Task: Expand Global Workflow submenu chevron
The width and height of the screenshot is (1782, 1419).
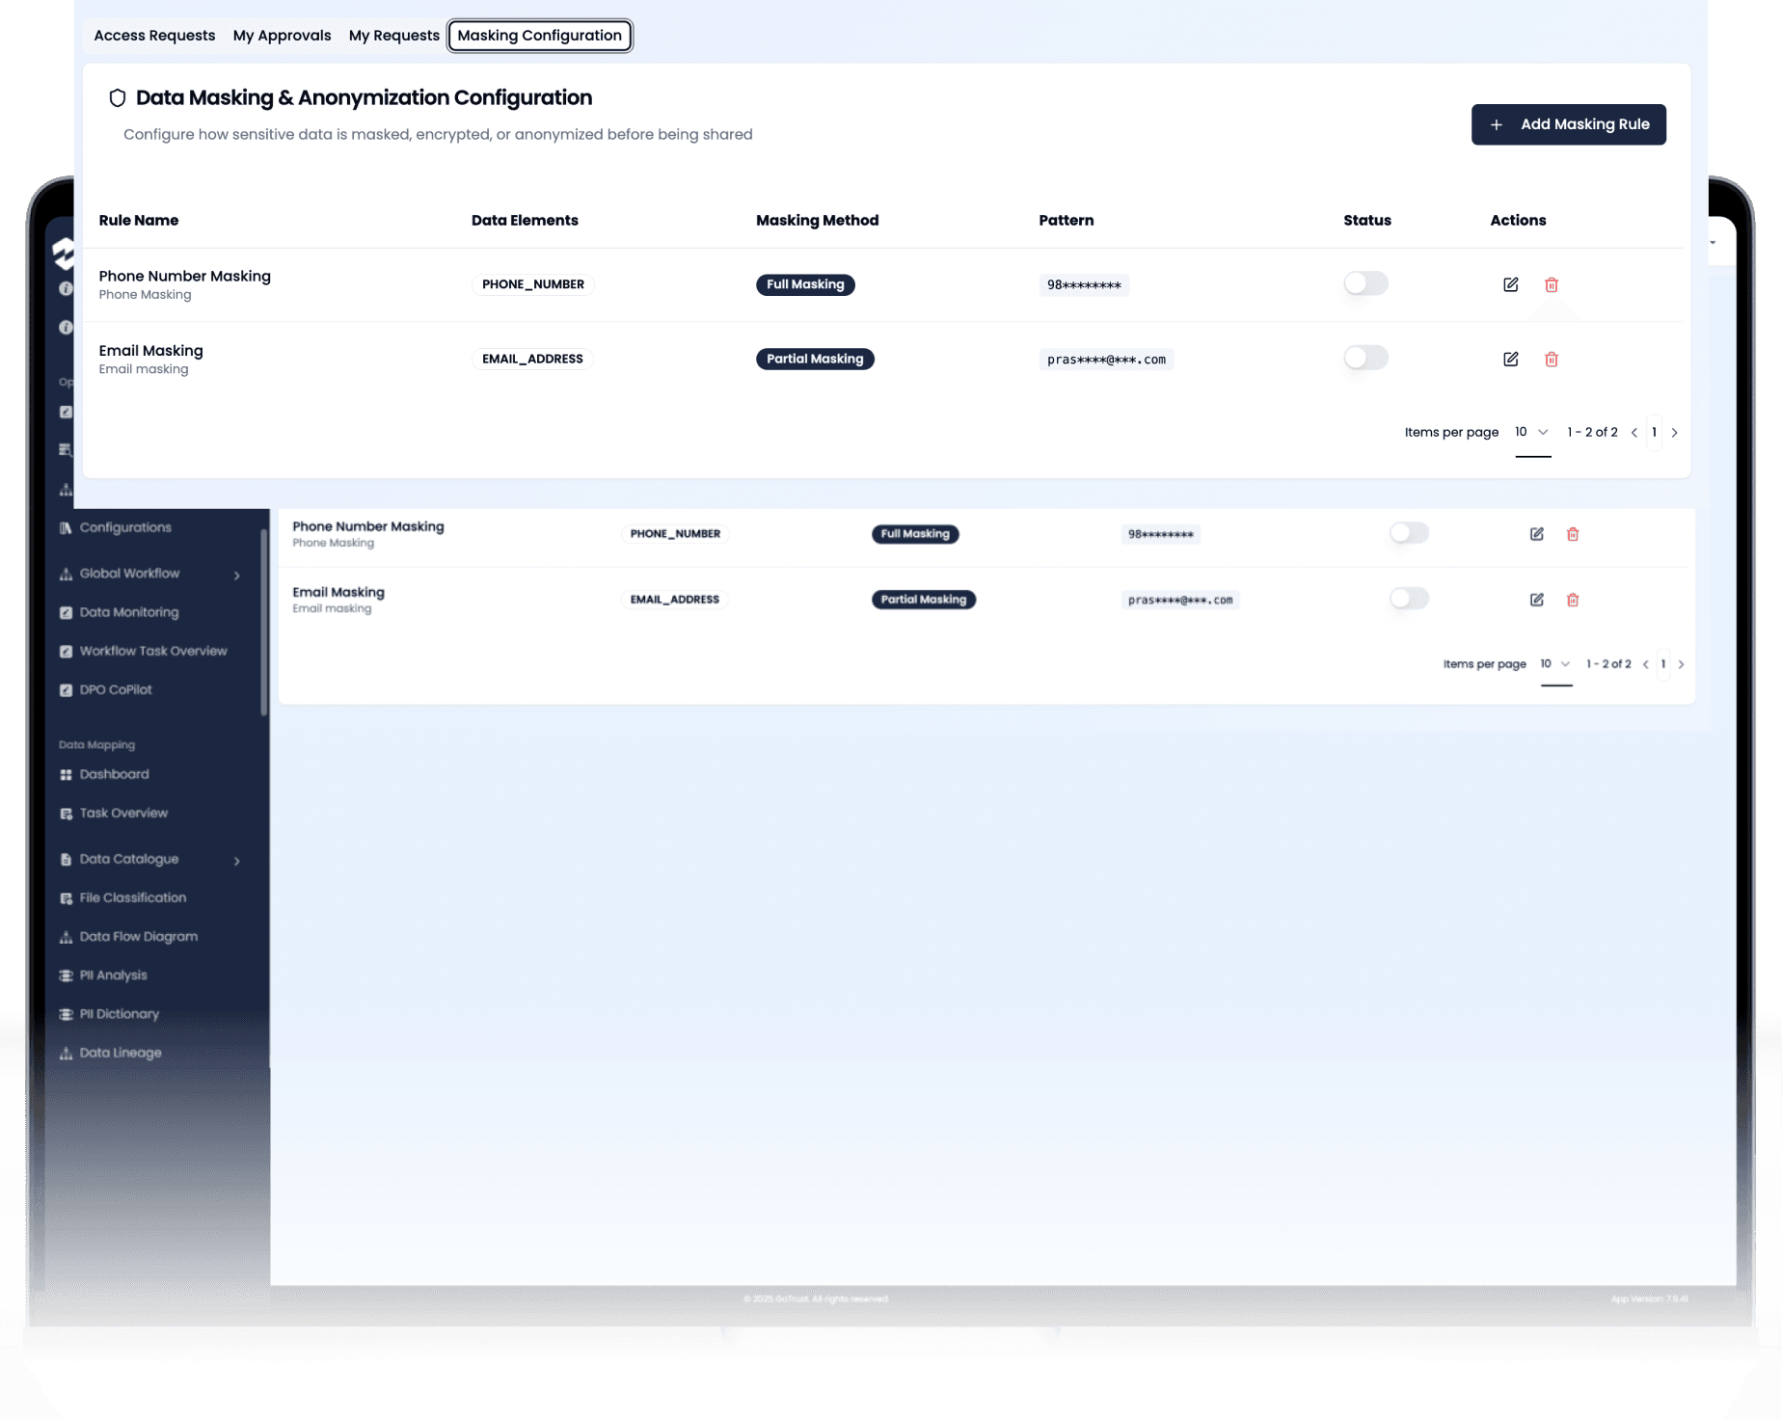Action: (x=236, y=576)
